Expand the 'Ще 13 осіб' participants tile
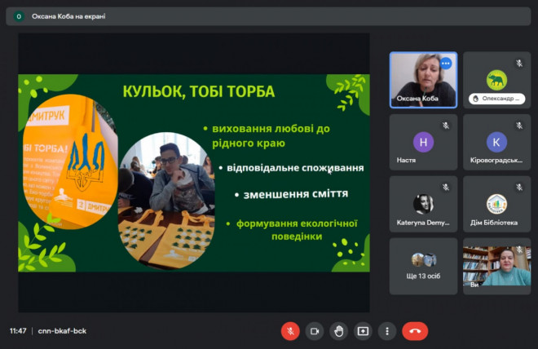 (423, 266)
